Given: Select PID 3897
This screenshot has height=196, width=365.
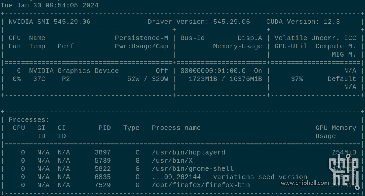Looking at the screenshot, I should (x=103, y=152).
